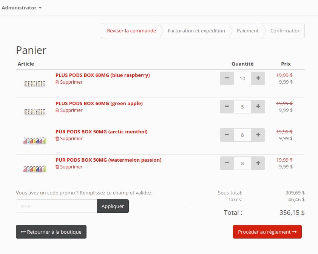Click Procéder au règlement button
Image resolution: width=318 pixels, height=254 pixels.
point(267,232)
